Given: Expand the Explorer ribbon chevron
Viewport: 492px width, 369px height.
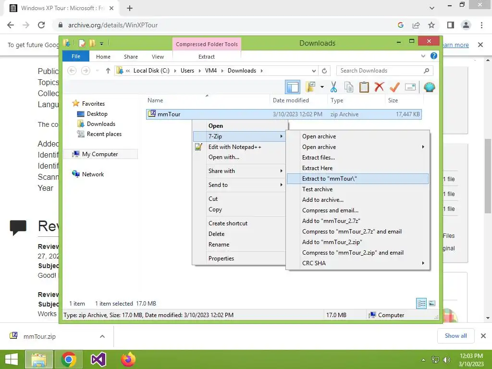Looking at the screenshot, I should click(x=423, y=56).
